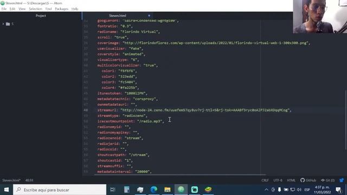Open File Explorer from the taskbar

[x=168, y=190]
